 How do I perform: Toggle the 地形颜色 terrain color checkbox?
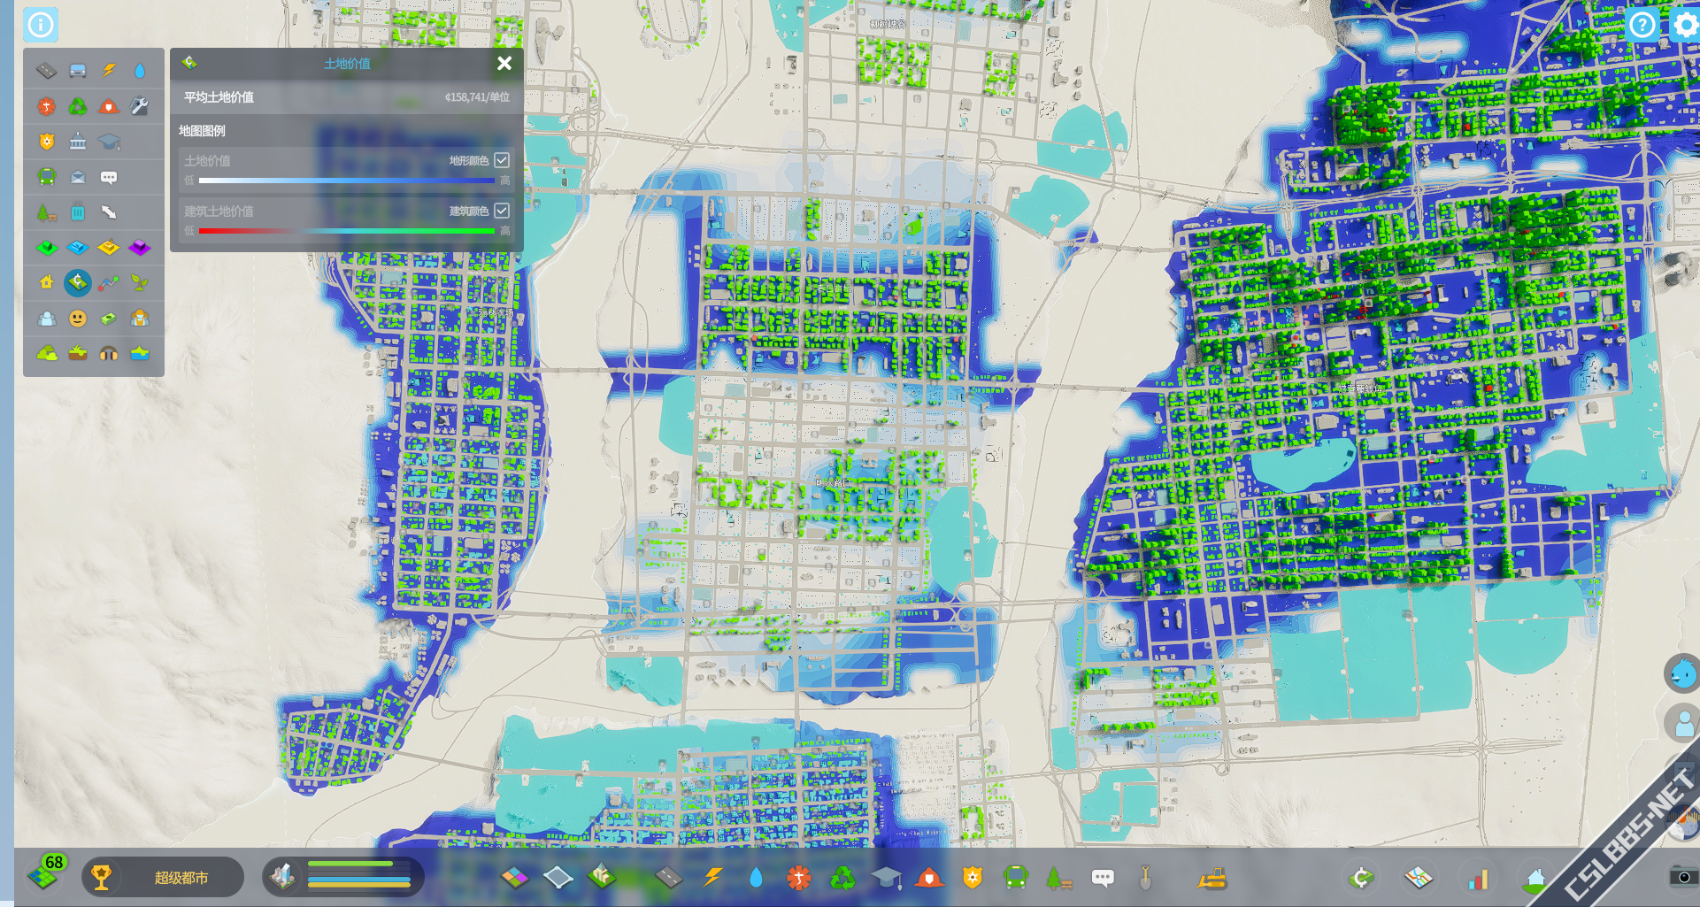(502, 160)
